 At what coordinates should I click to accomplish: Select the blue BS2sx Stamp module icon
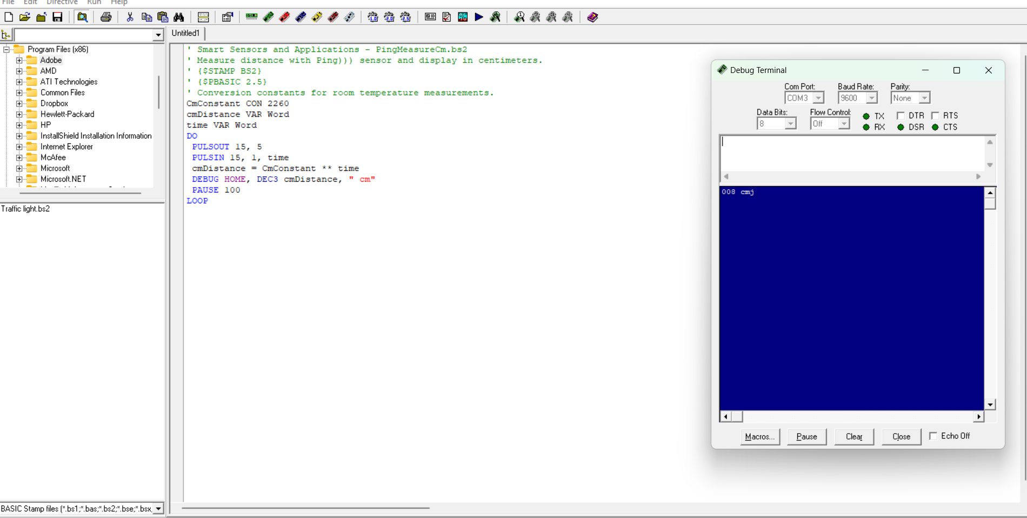click(301, 17)
